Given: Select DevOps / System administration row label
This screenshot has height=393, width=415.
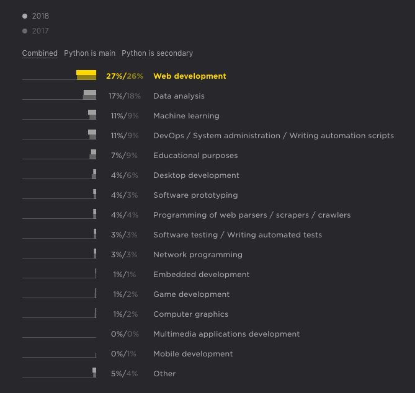Looking at the screenshot, I should [x=273, y=136].
